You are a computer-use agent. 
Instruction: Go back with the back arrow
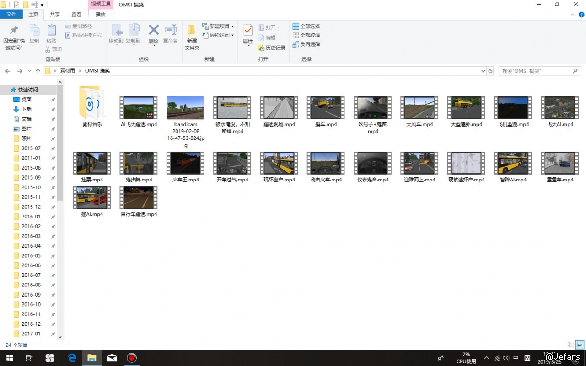(x=8, y=71)
